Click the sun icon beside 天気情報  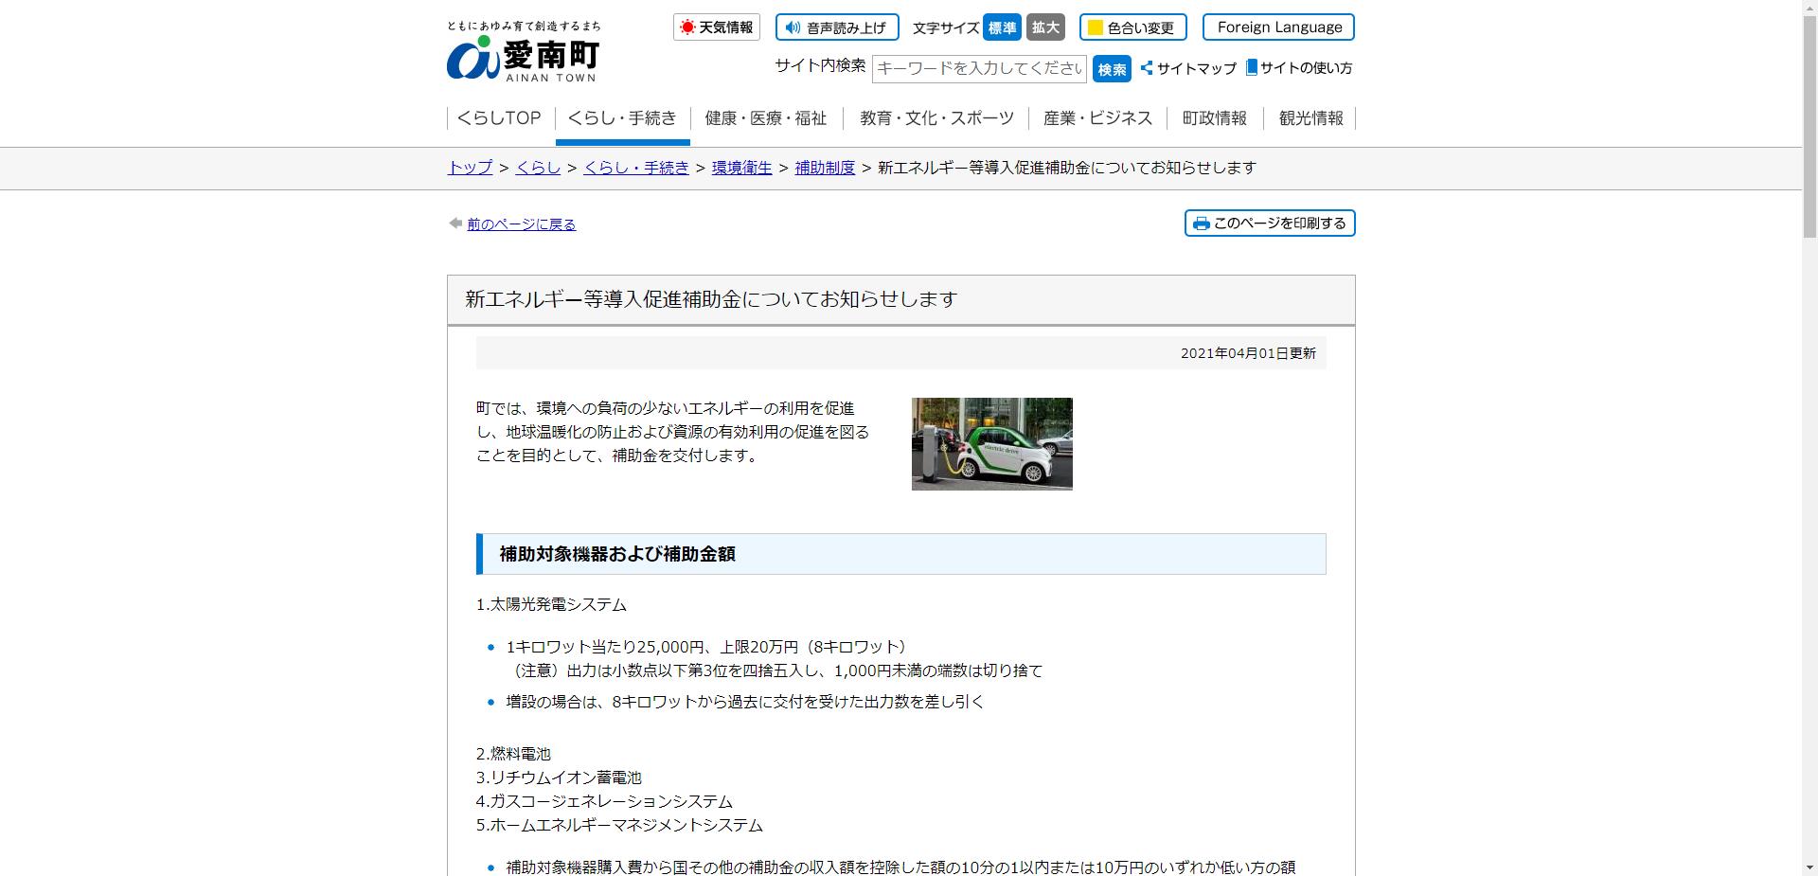click(688, 27)
